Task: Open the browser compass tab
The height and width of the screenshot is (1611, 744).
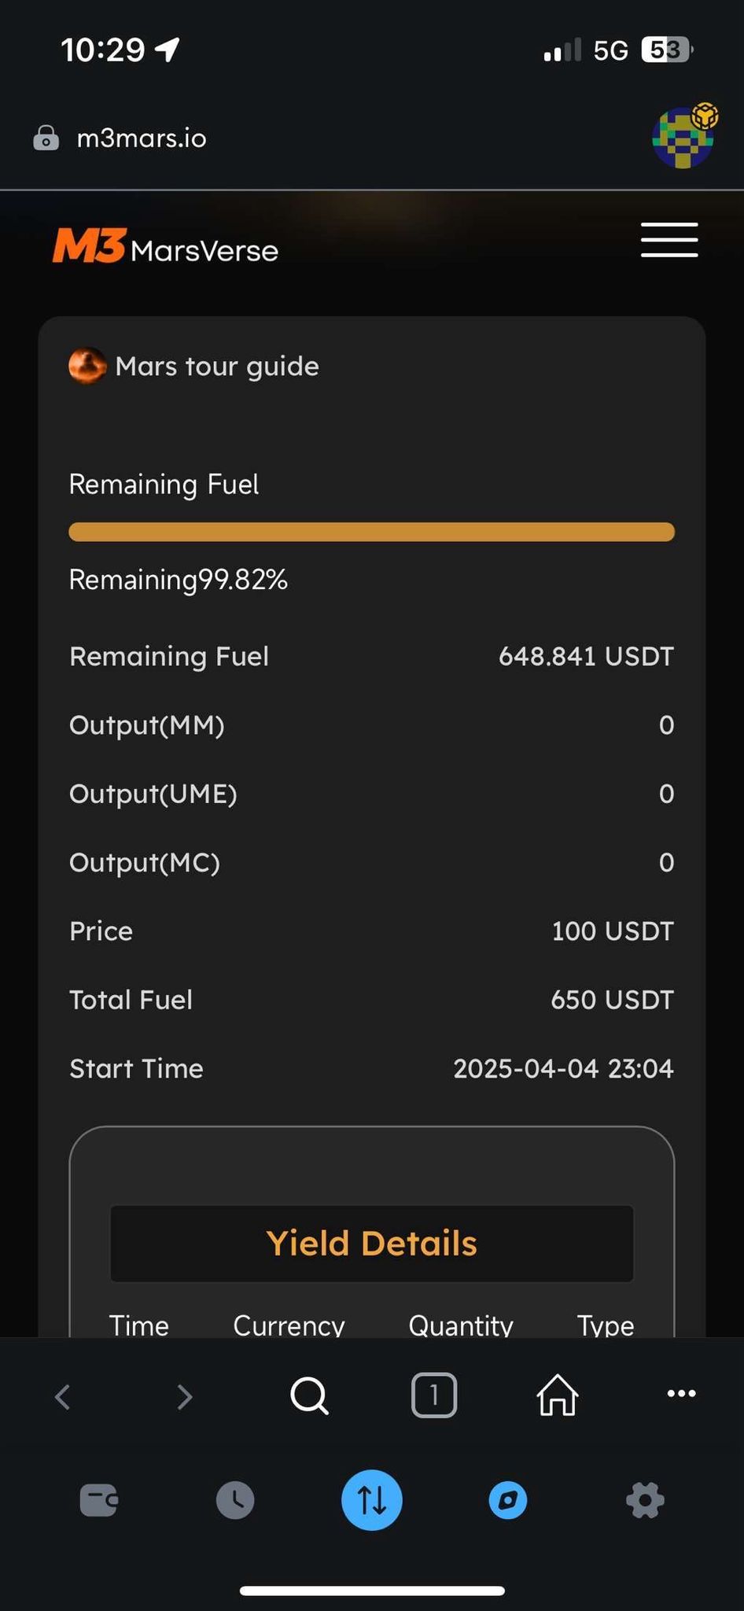Action: (508, 1500)
